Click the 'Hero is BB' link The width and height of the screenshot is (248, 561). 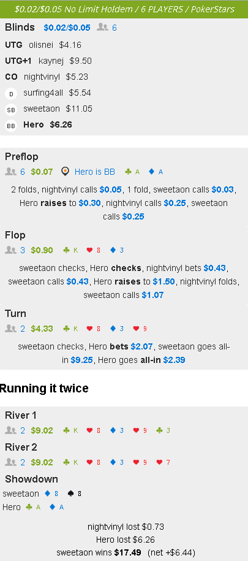95,172
